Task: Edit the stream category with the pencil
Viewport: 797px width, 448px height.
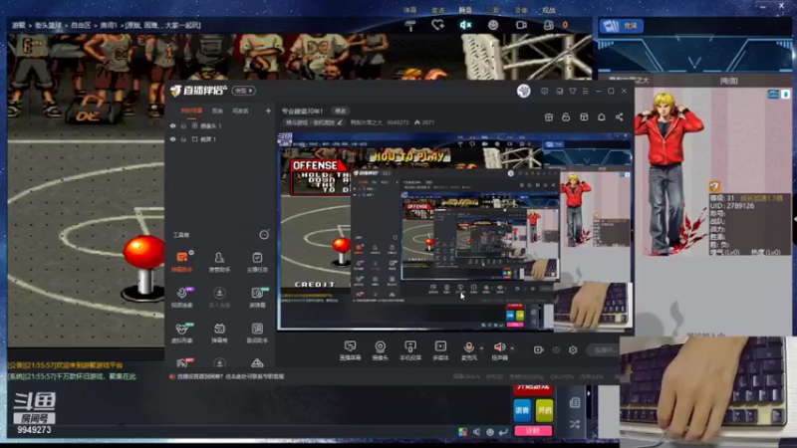Action: click(340, 122)
